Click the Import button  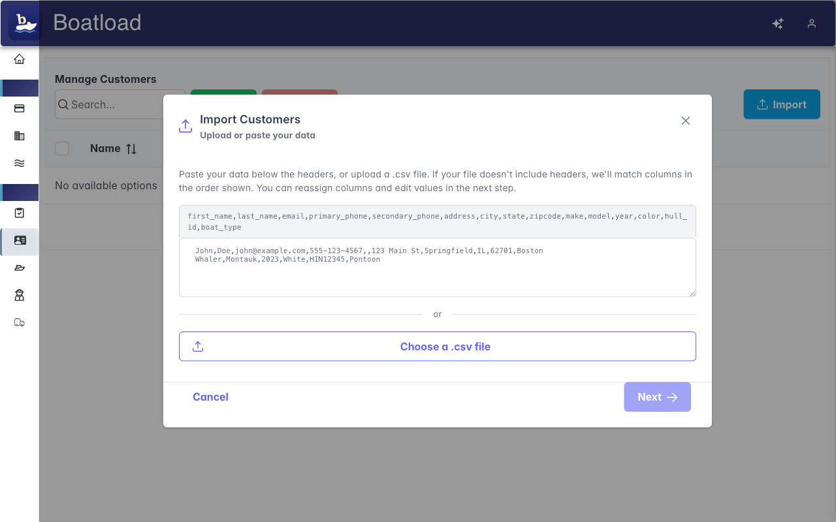click(x=782, y=104)
